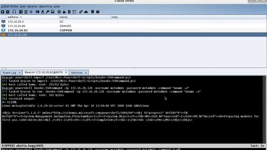Screen dimensions: 267x150
Task: Click the 'sent: 291352 bytes' console line
Action: pos(35,85)
